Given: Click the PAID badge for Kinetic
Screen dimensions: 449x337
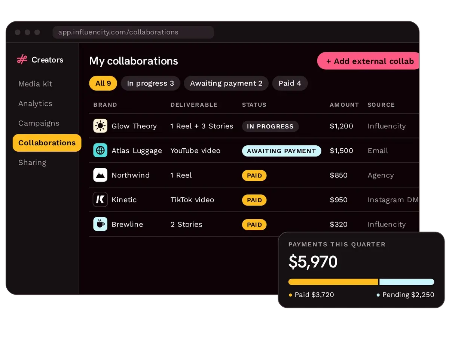Looking at the screenshot, I should pyautogui.click(x=254, y=200).
